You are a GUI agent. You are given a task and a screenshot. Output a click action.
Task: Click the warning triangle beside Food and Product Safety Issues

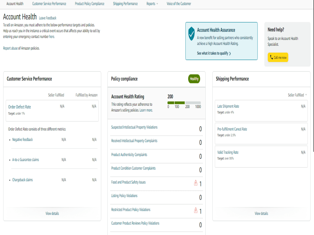point(196,183)
